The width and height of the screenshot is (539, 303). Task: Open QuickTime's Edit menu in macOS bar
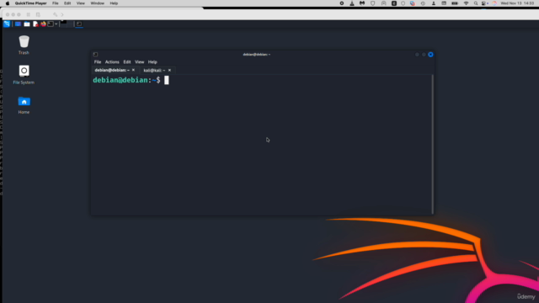(67, 3)
